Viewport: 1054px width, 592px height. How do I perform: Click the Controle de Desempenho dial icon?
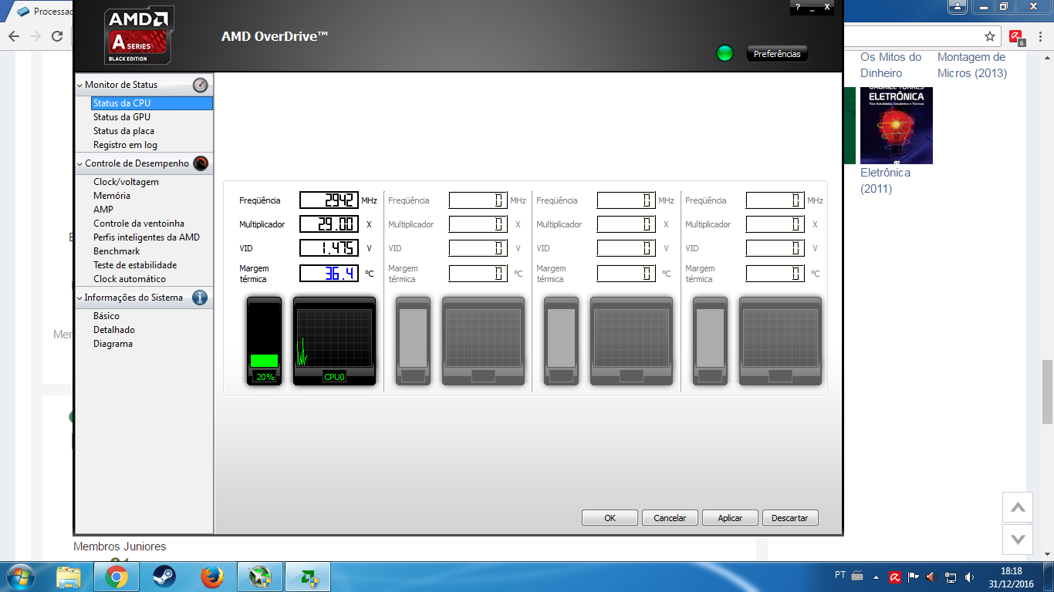201,163
